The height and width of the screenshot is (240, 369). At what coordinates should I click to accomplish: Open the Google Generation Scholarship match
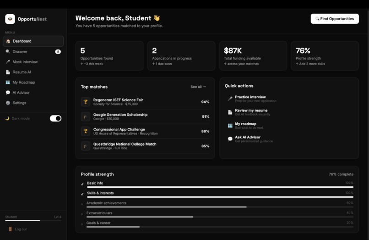pos(145,117)
